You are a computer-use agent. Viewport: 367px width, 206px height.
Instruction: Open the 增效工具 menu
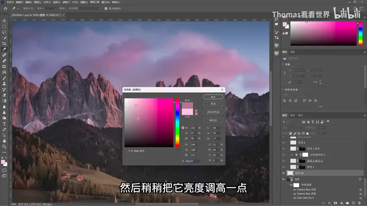(x=95, y=2)
